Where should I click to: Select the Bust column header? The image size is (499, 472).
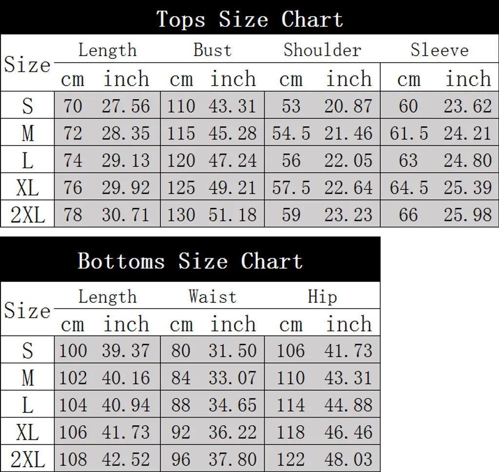click(x=212, y=50)
